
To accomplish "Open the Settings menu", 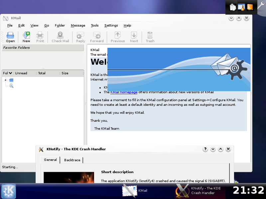I will pos(111,26).
